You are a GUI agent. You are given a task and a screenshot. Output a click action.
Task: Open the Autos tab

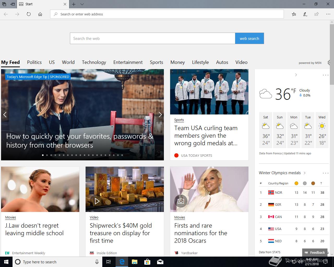[x=222, y=62]
